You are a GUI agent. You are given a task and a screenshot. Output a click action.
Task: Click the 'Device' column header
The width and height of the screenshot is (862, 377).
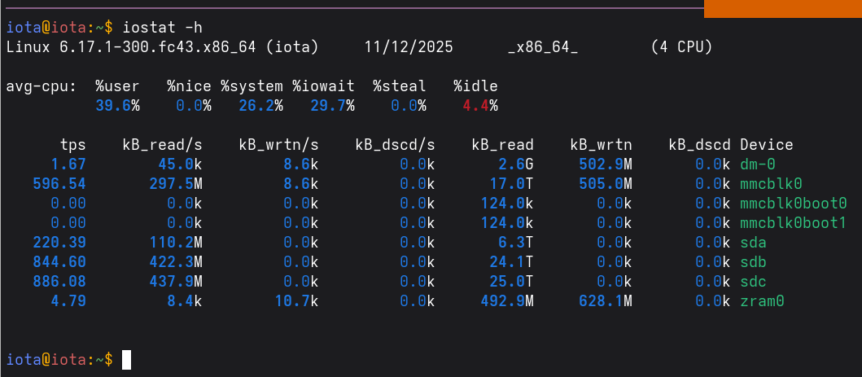click(766, 145)
